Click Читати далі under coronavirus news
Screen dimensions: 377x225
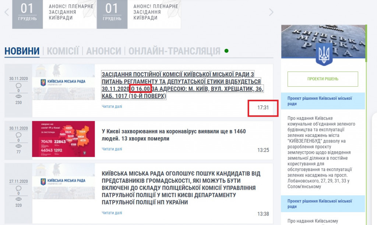tap(112, 149)
